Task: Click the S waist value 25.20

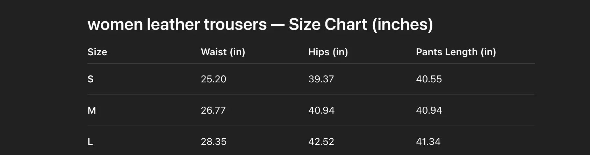Action: pos(214,79)
